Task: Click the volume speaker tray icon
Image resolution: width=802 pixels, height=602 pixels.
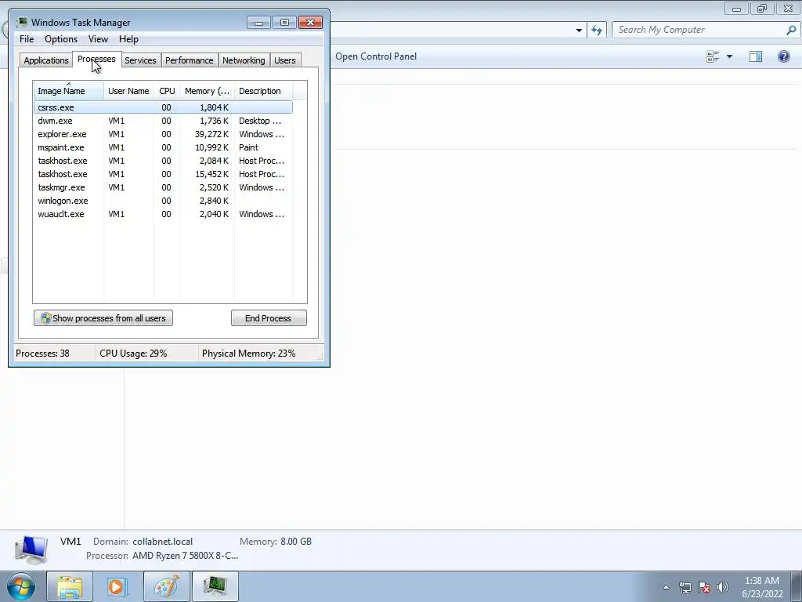Action: pyautogui.click(x=723, y=587)
